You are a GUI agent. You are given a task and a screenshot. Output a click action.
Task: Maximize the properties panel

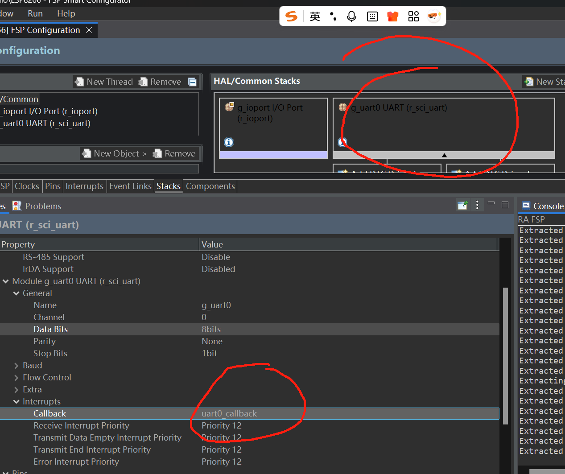(x=505, y=205)
